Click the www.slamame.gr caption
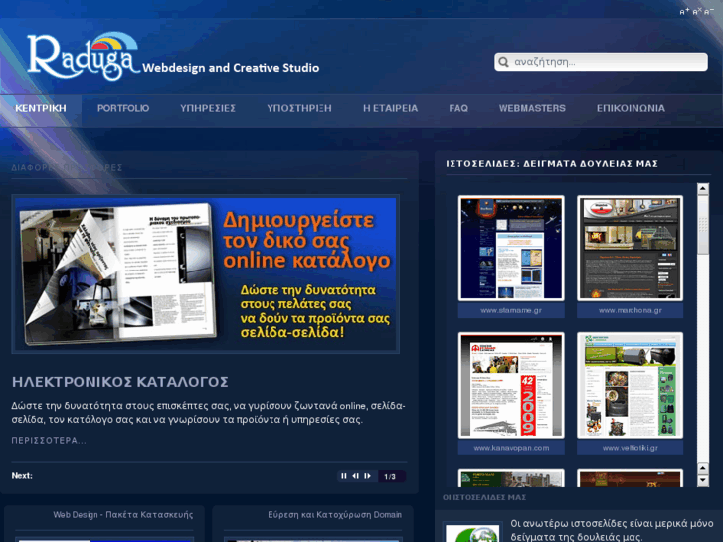The image size is (723, 542). pos(511,310)
